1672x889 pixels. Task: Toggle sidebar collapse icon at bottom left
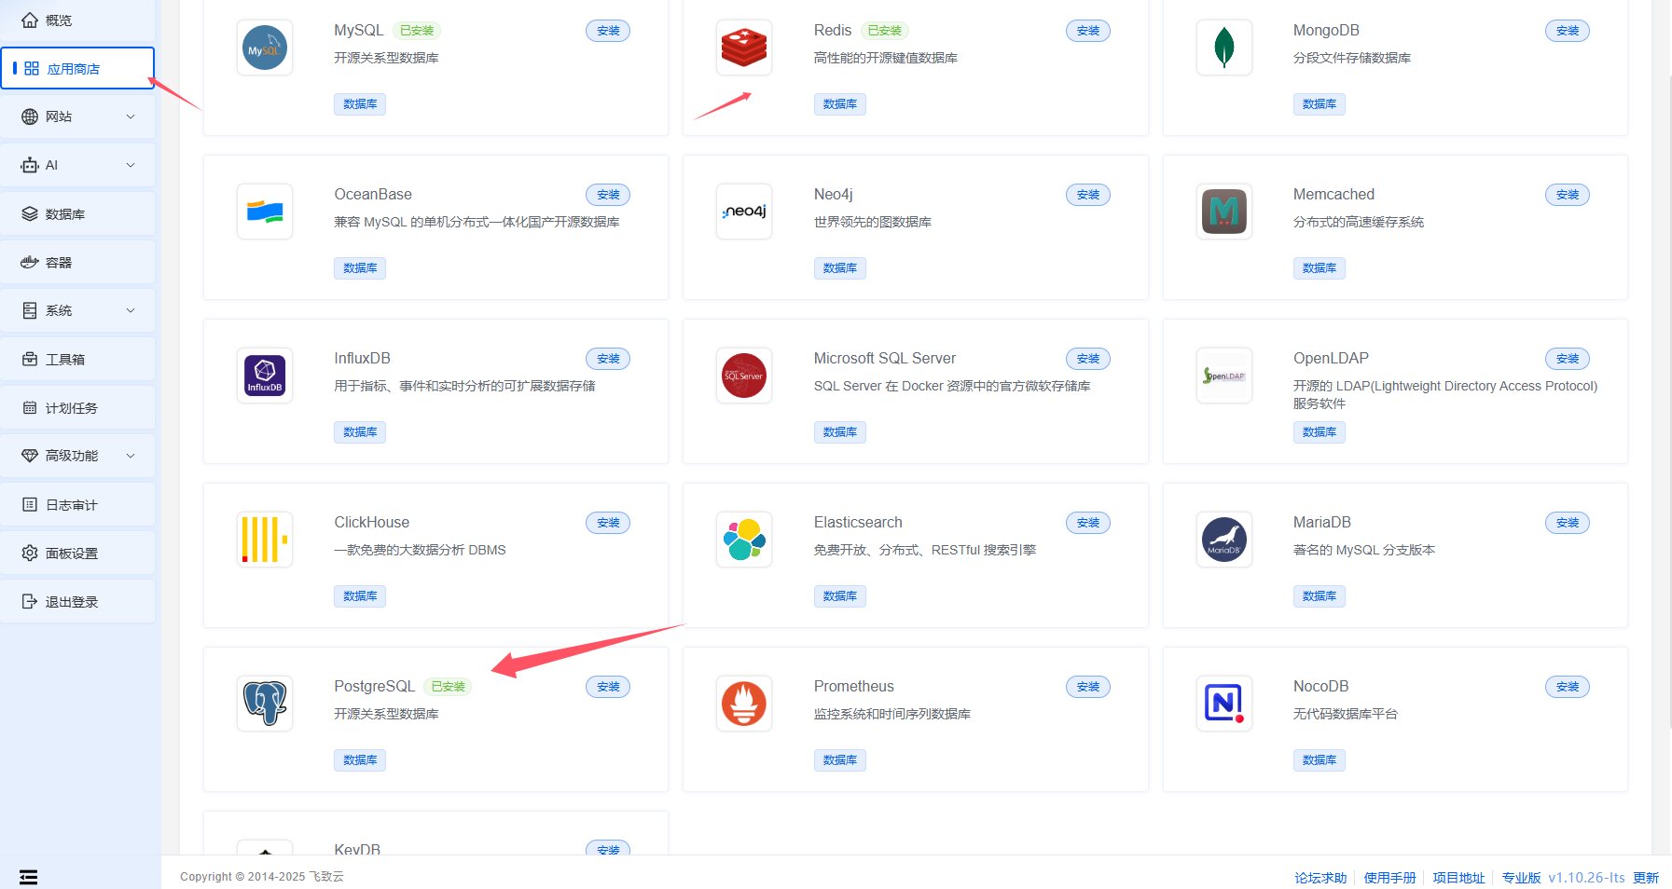click(x=29, y=877)
